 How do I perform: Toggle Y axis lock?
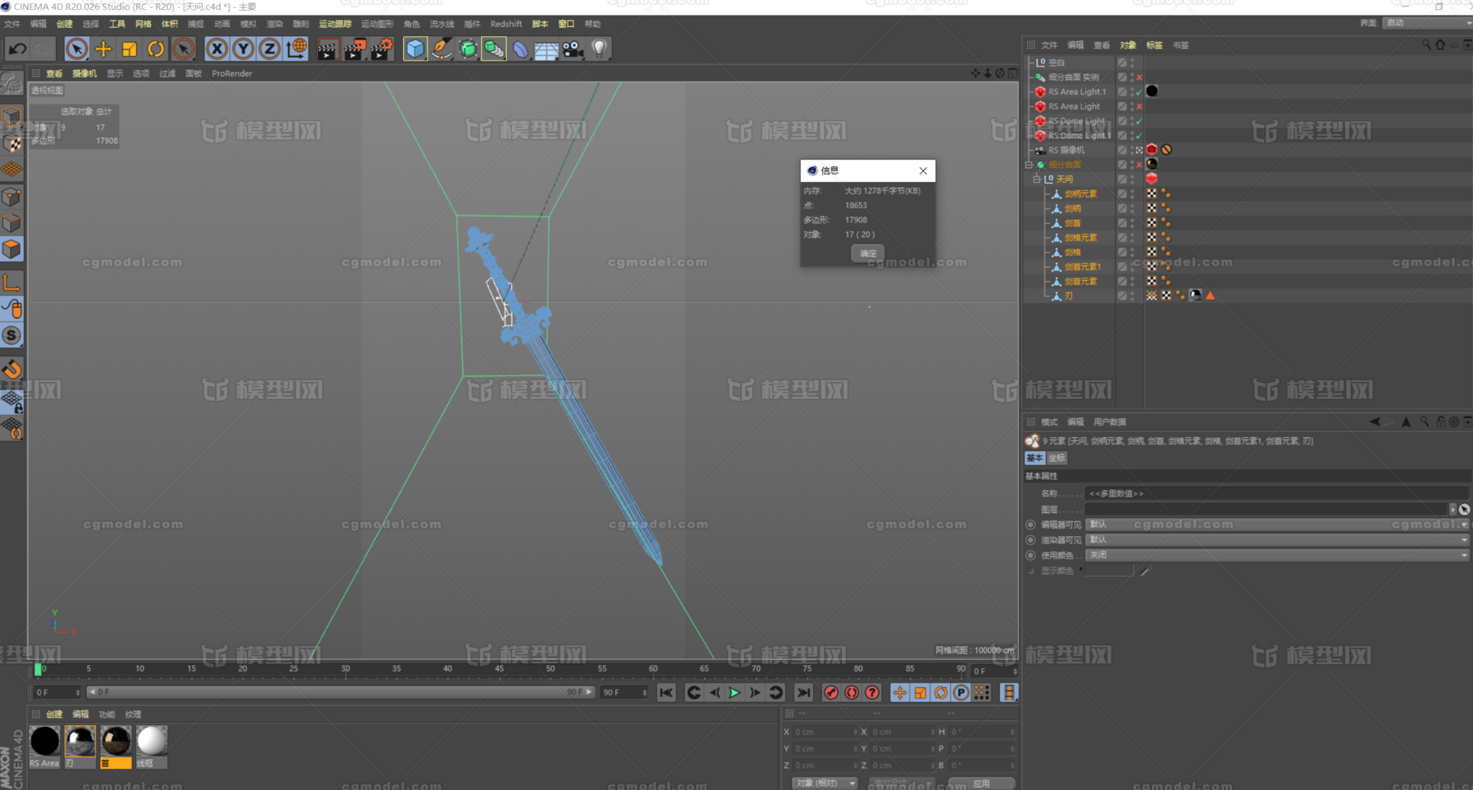(243, 49)
